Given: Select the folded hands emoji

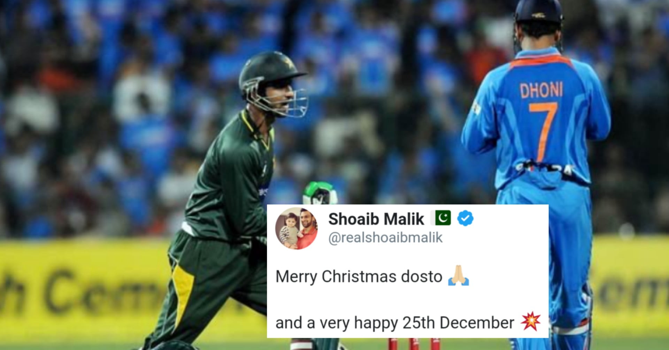Looking at the screenshot, I should tap(459, 276).
